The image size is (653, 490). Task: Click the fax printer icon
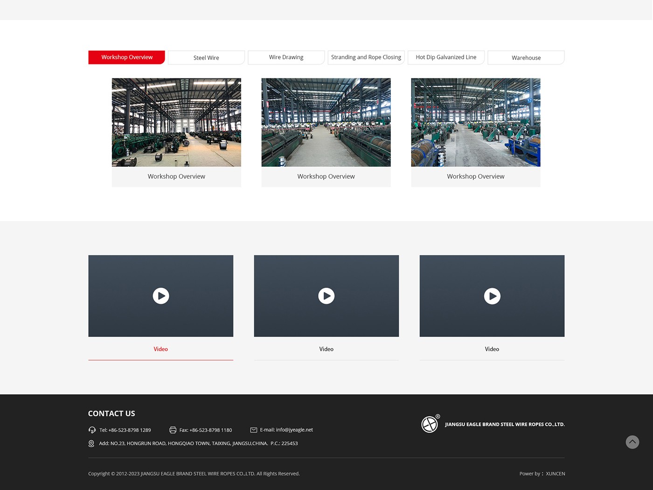point(173,430)
